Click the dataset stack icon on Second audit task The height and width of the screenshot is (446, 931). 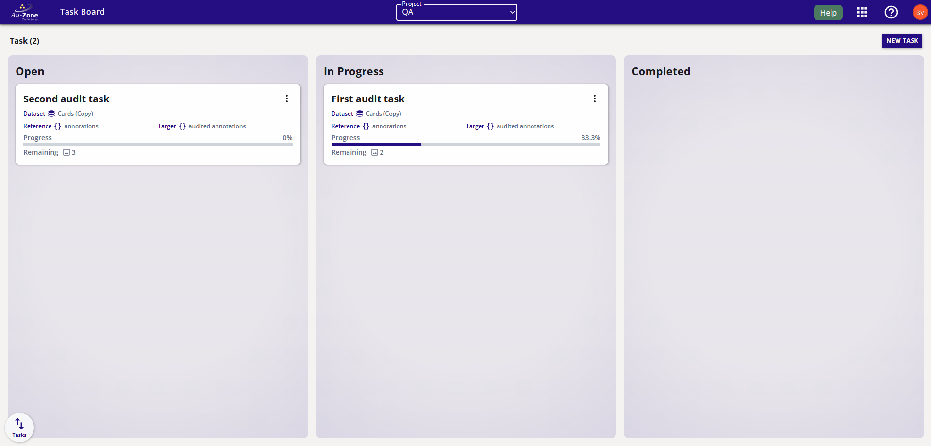click(51, 113)
